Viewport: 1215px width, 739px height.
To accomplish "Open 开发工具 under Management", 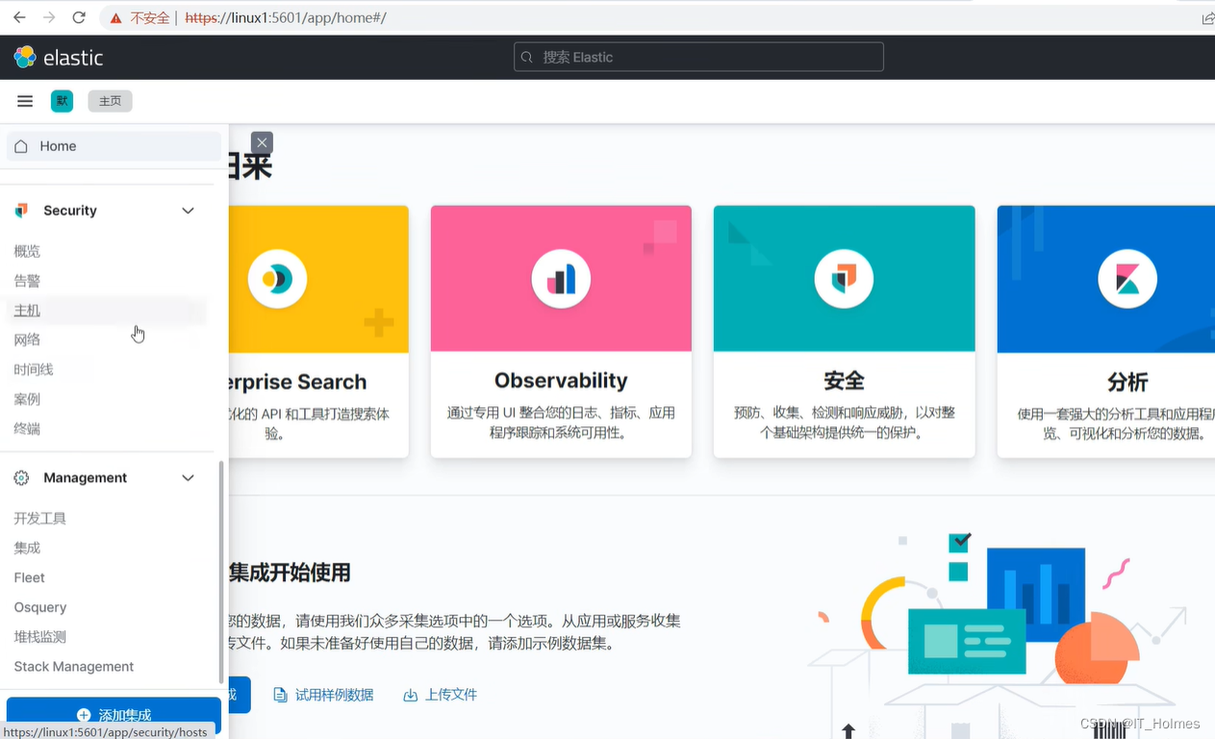I will pyautogui.click(x=40, y=519).
